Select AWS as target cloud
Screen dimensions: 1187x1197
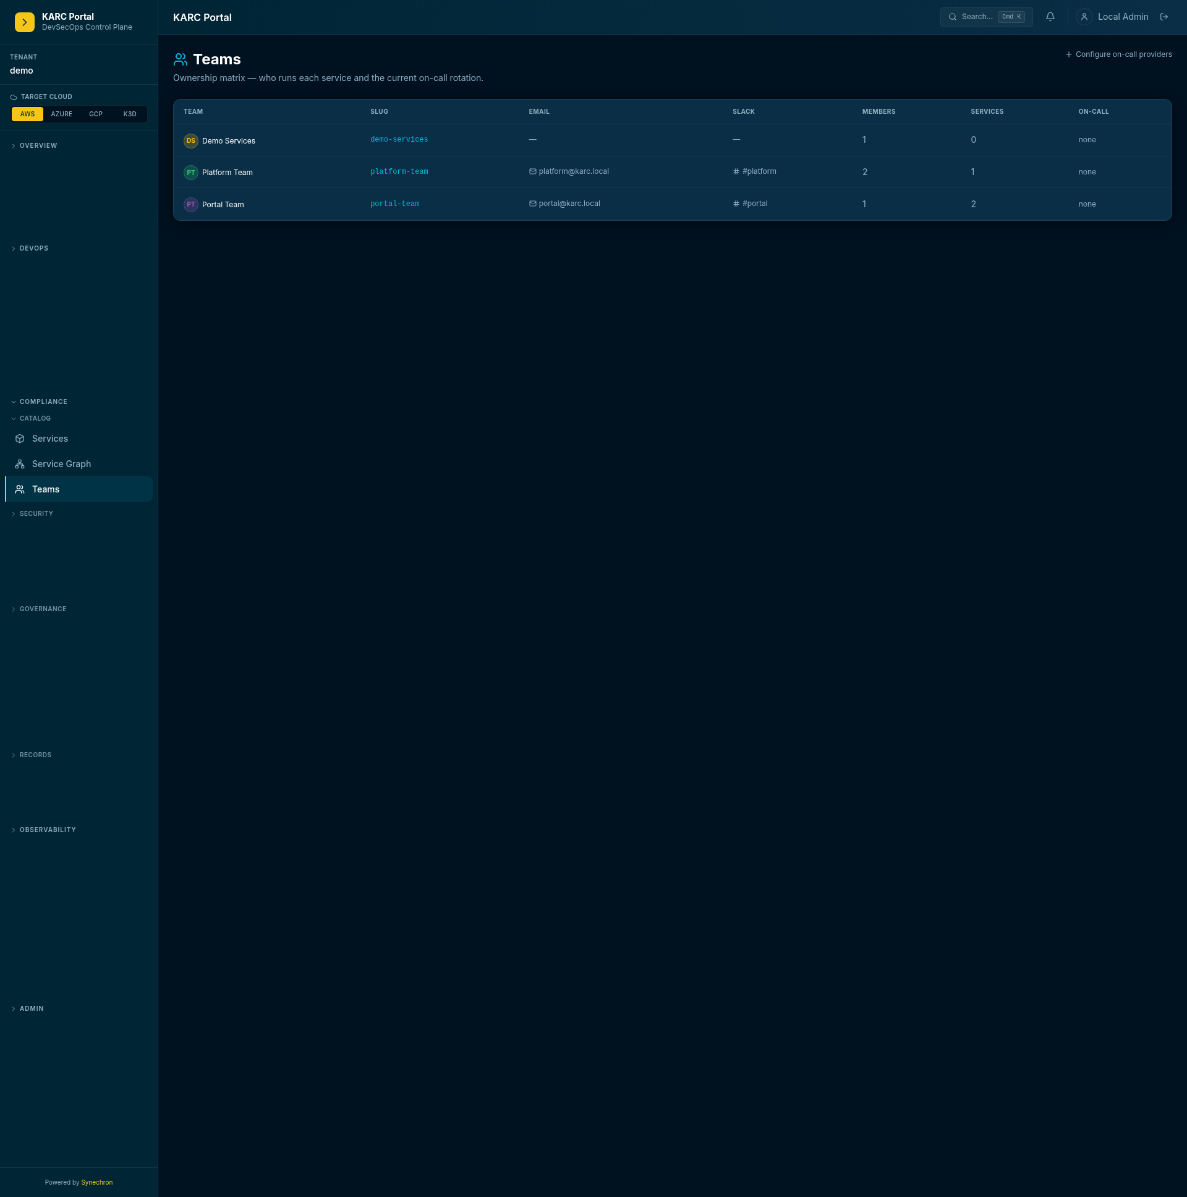coord(27,114)
